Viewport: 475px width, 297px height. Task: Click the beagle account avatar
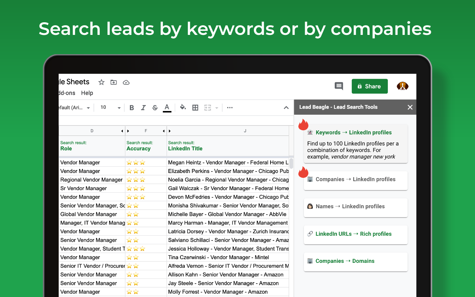[x=402, y=86]
